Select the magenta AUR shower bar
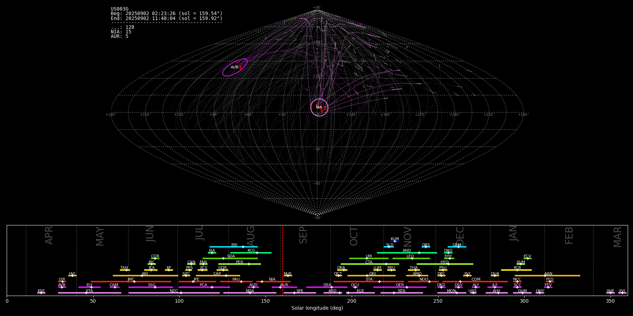Image resolution: width=633 pixels, height=316 pixels. (x=284, y=287)
